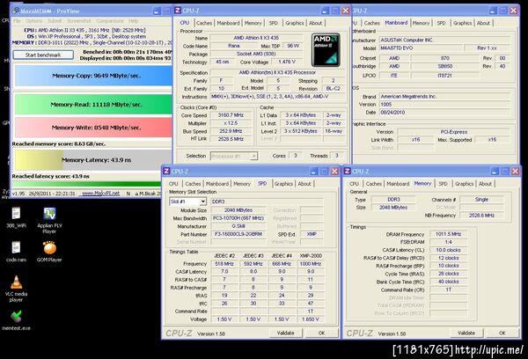Select About tab in Mainboard CPU-Z window

pyautogui.click(x=483, y=23)
